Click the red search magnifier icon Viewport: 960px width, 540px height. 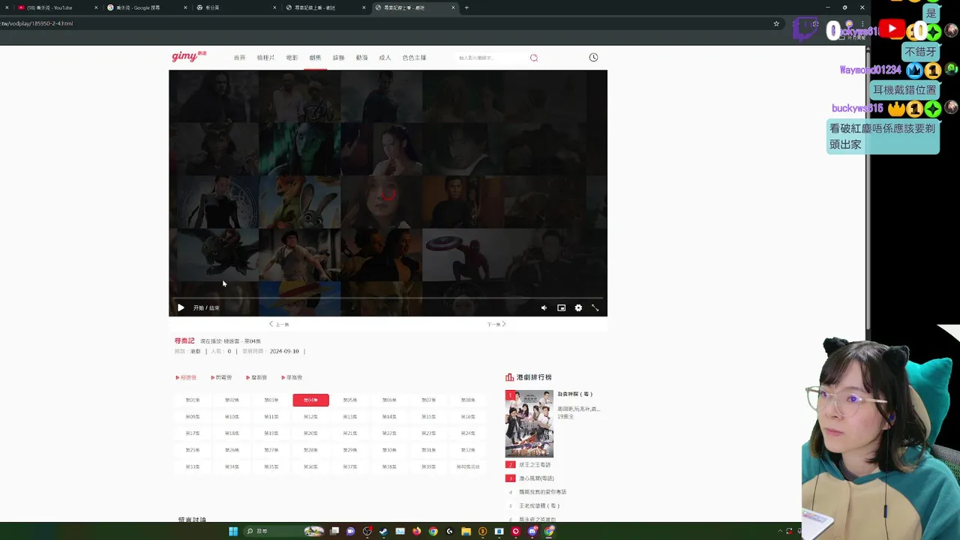click(x=534, y=58)
